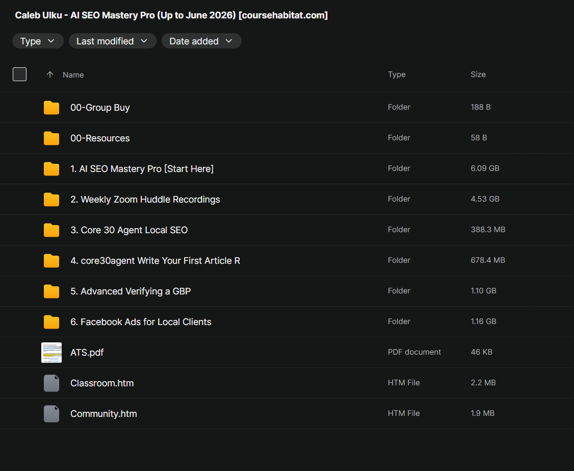Click the '46 KB' size value
The height and width of the screenshot is (471, 574).
481,352
